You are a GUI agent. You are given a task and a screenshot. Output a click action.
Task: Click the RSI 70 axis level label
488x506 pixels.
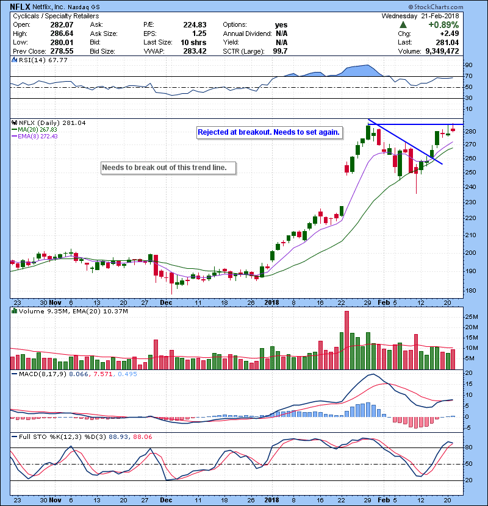point(468,76)
